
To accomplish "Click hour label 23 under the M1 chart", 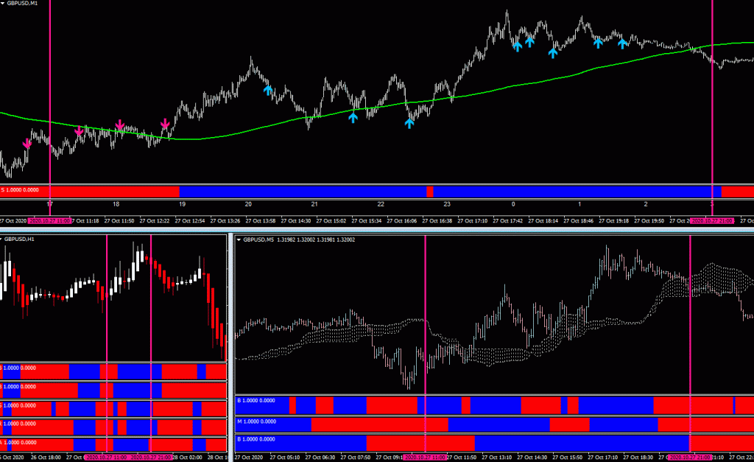I will coord(447,204).
